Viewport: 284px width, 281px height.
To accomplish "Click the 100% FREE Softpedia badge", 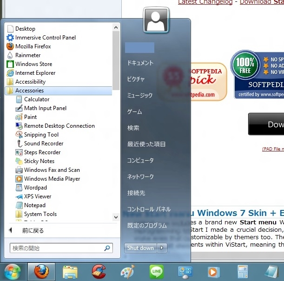I will (257, 75).
